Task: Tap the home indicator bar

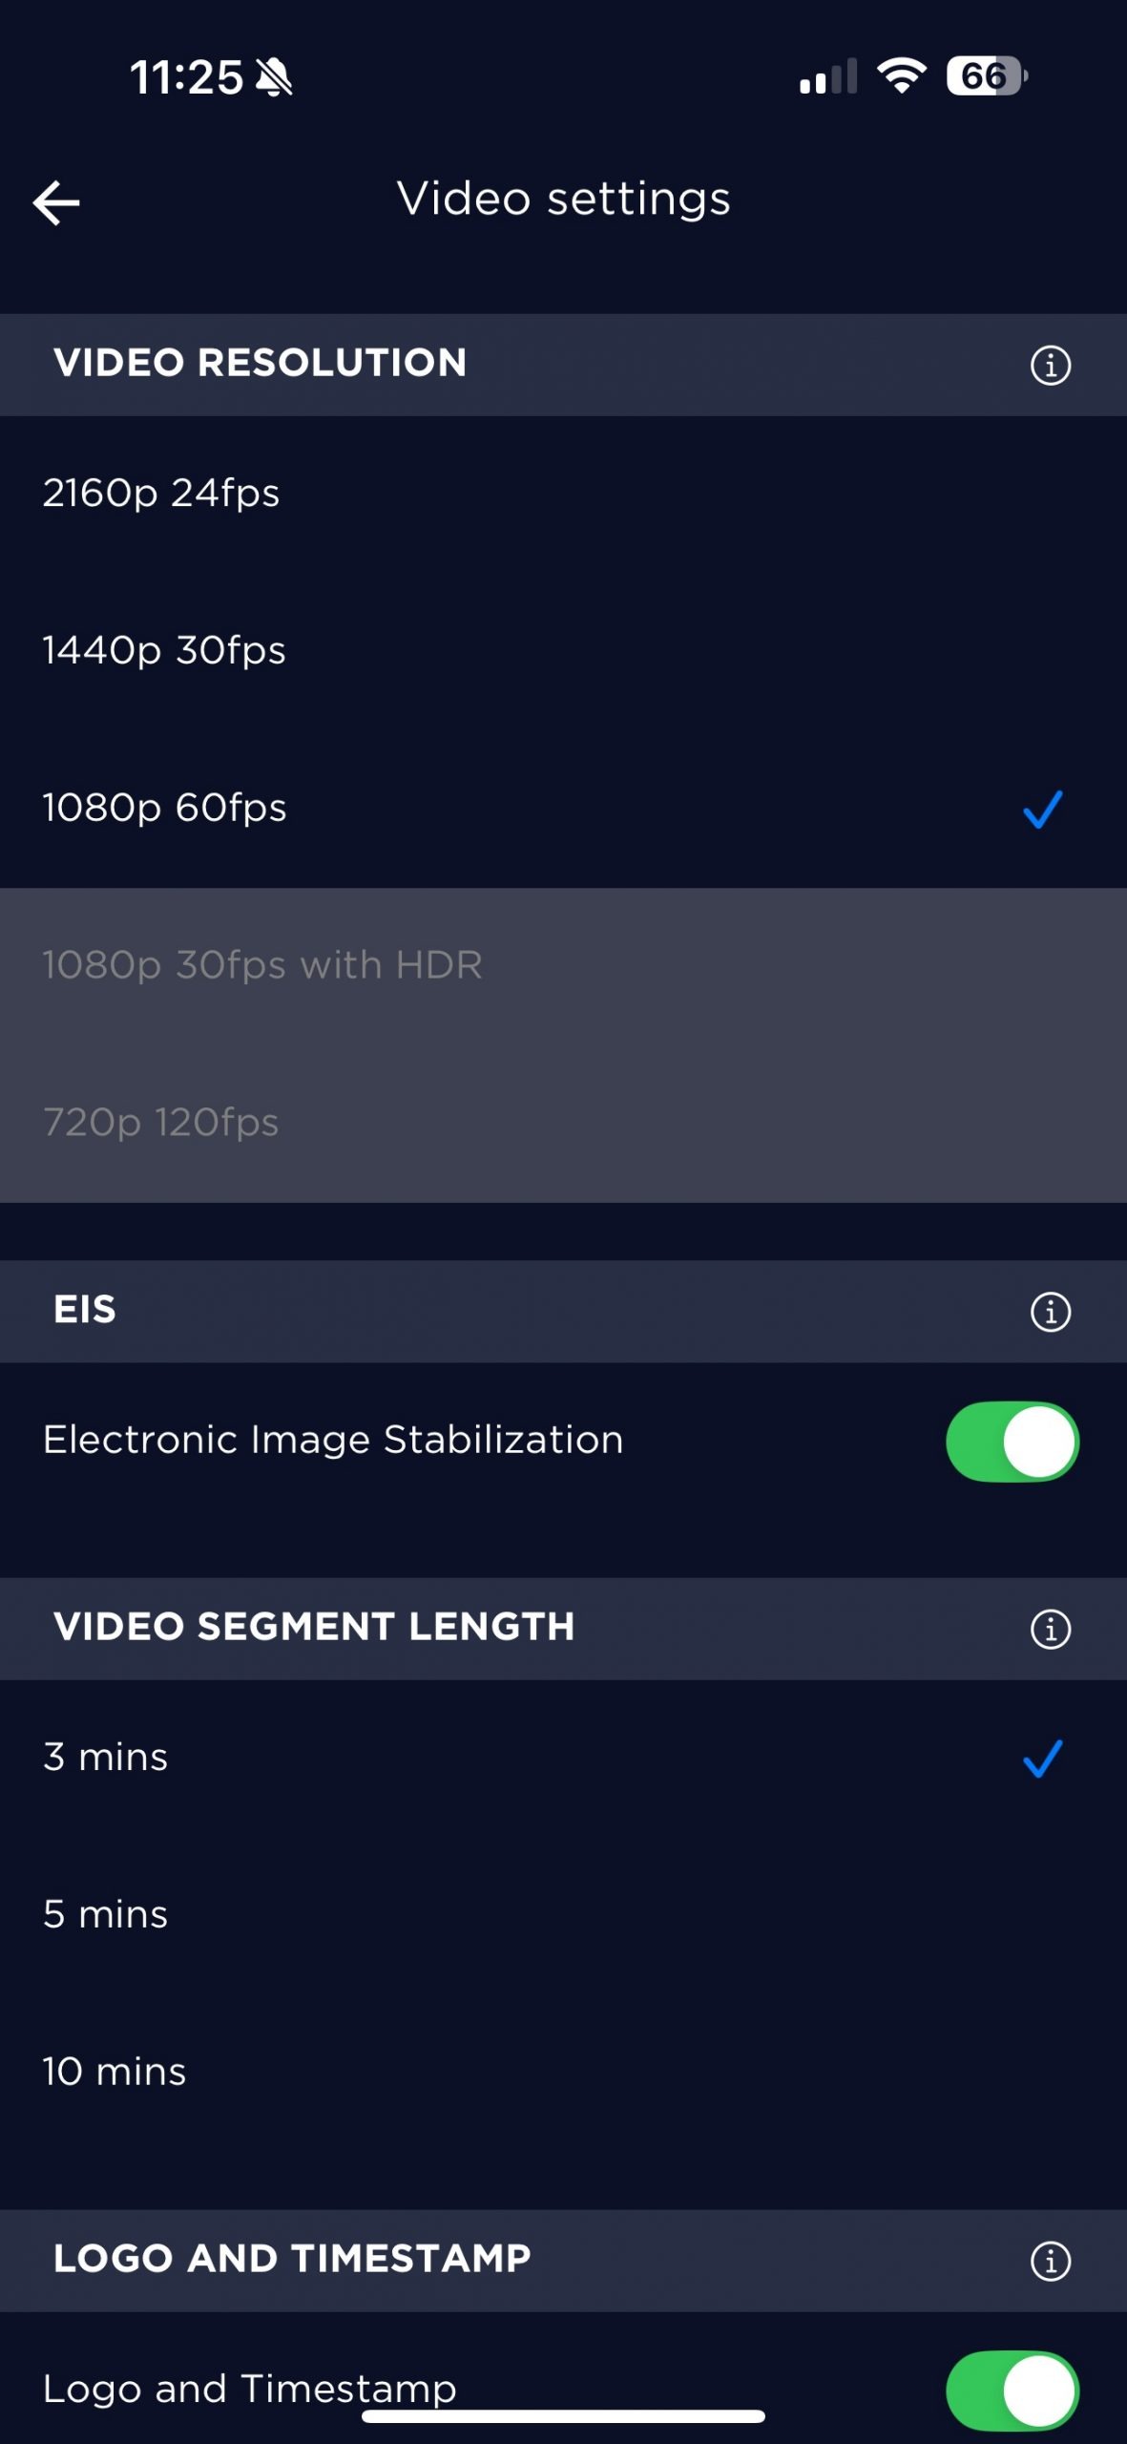Action: pyautogui.click(x=563, y=2416)
